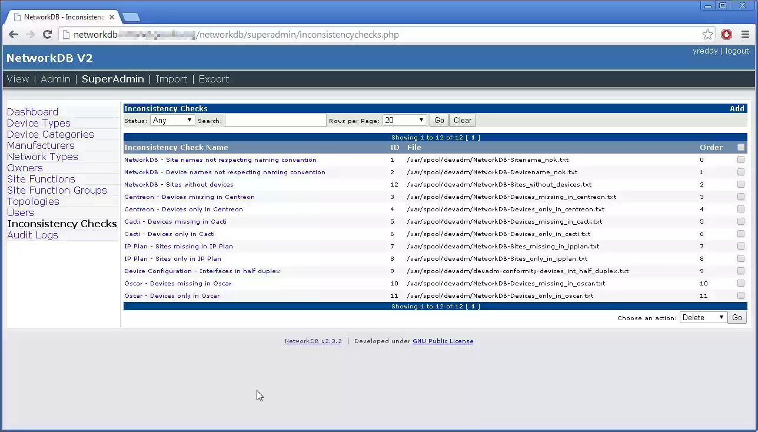Open the Chrome hamburger menu

(745, 35)
